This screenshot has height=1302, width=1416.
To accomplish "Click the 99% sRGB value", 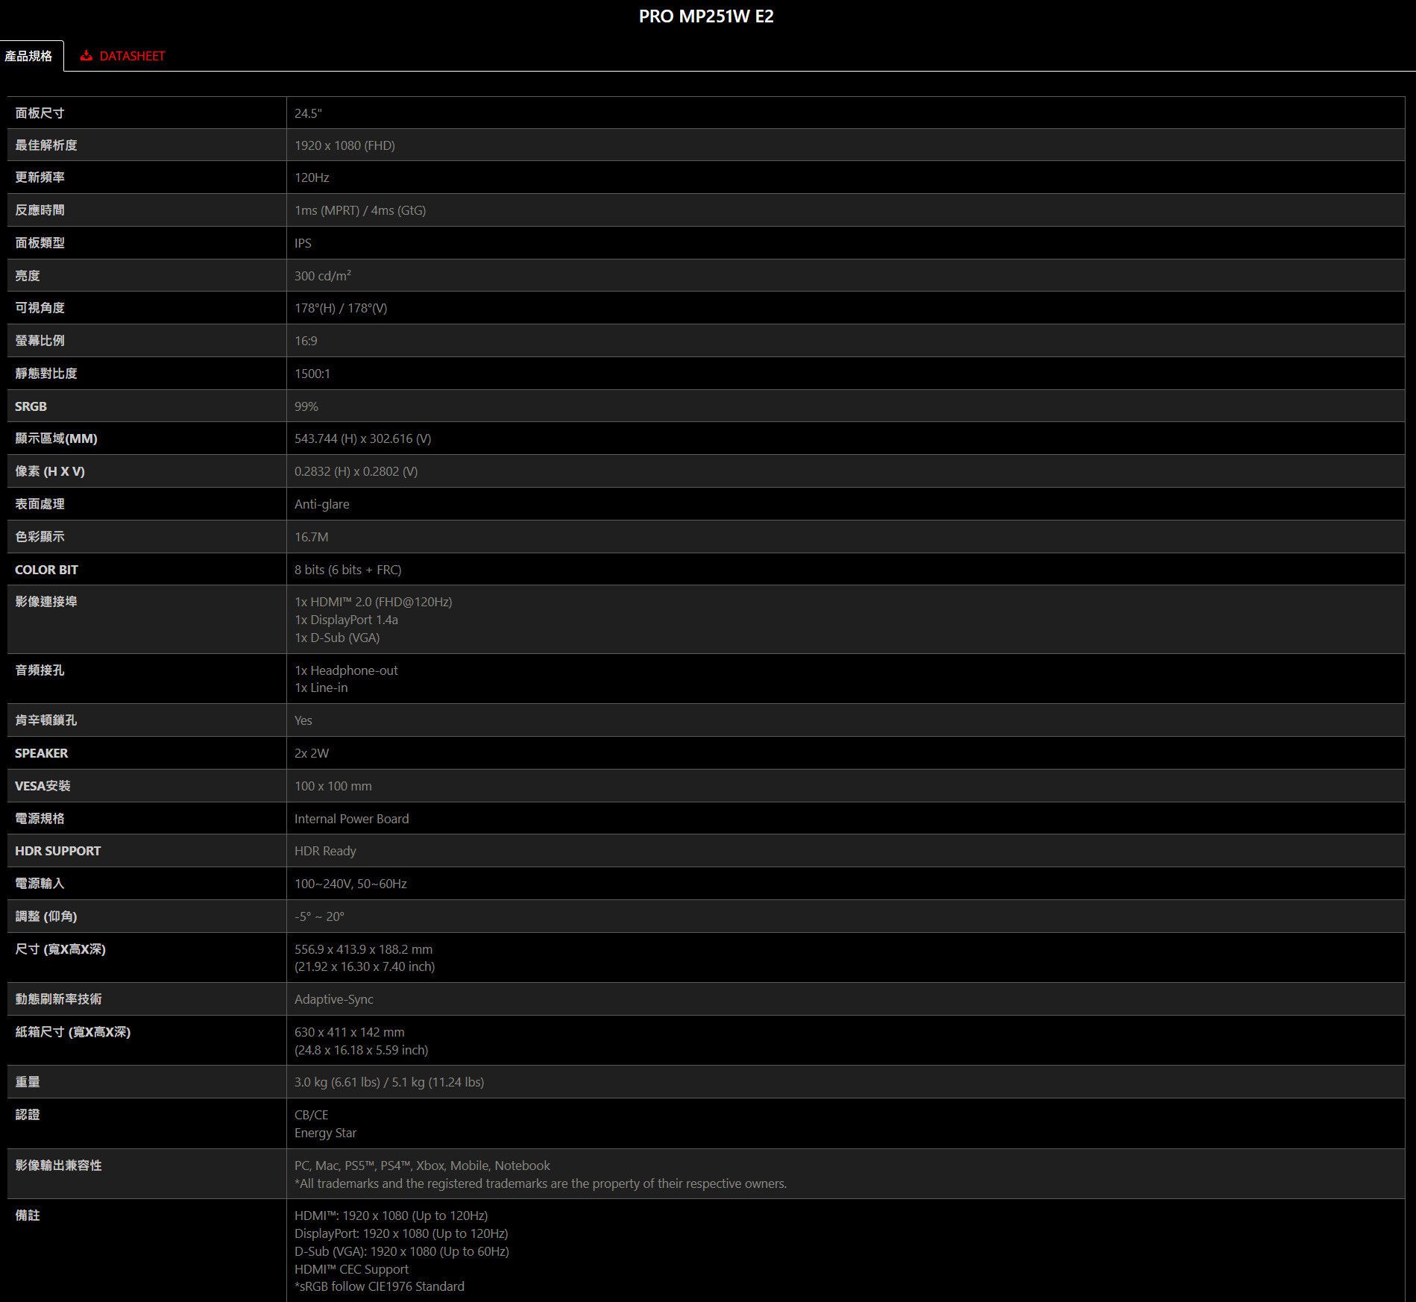I will pos(306,406).
